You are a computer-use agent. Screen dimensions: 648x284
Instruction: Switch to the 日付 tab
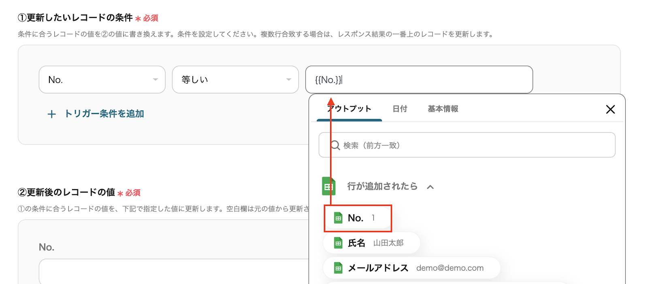400,109
